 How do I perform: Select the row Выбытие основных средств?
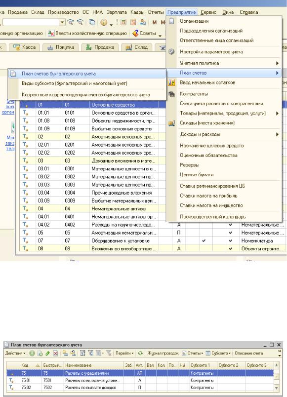93,128
